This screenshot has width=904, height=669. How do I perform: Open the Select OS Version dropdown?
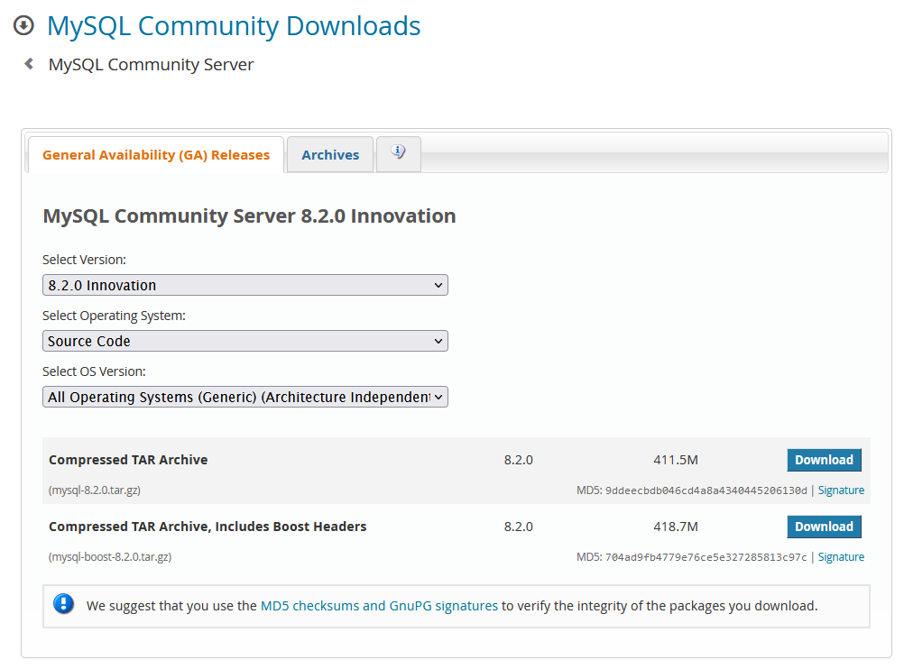[x=245, y=397]
